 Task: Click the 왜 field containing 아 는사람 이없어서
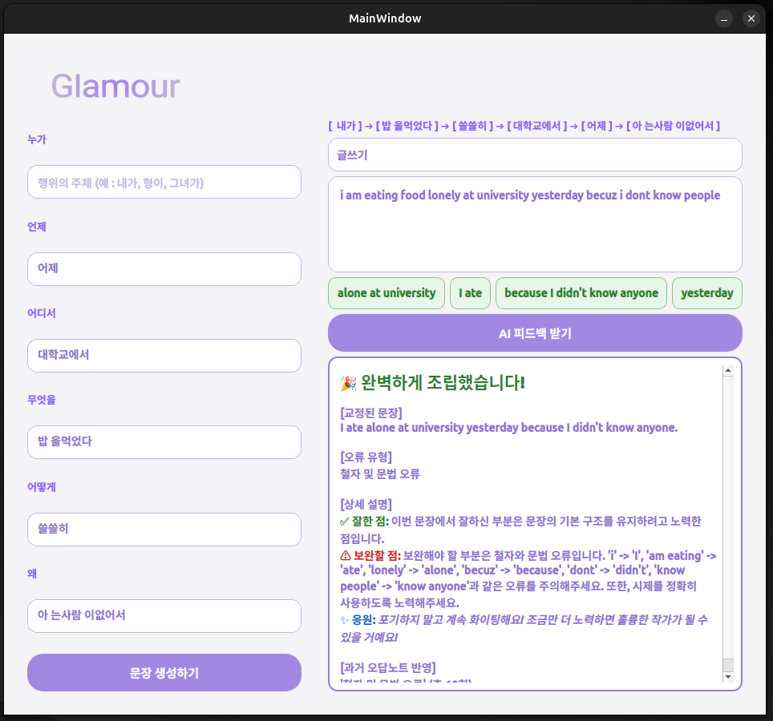(164, 616)
